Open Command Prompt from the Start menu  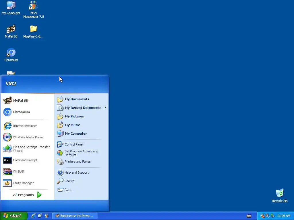(x=27, y=160)
